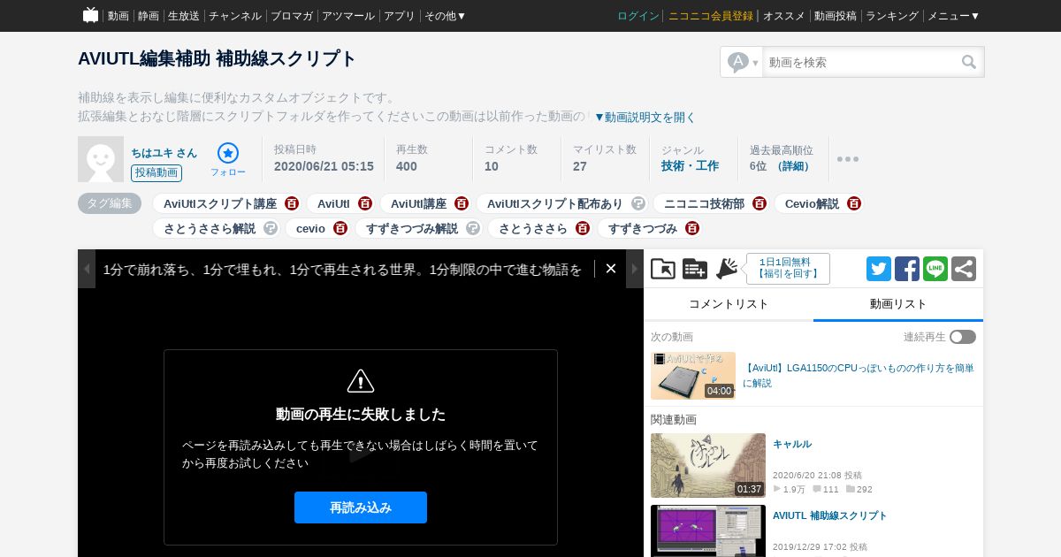
Task: Open the ランキング link
Action: [892, 16]
